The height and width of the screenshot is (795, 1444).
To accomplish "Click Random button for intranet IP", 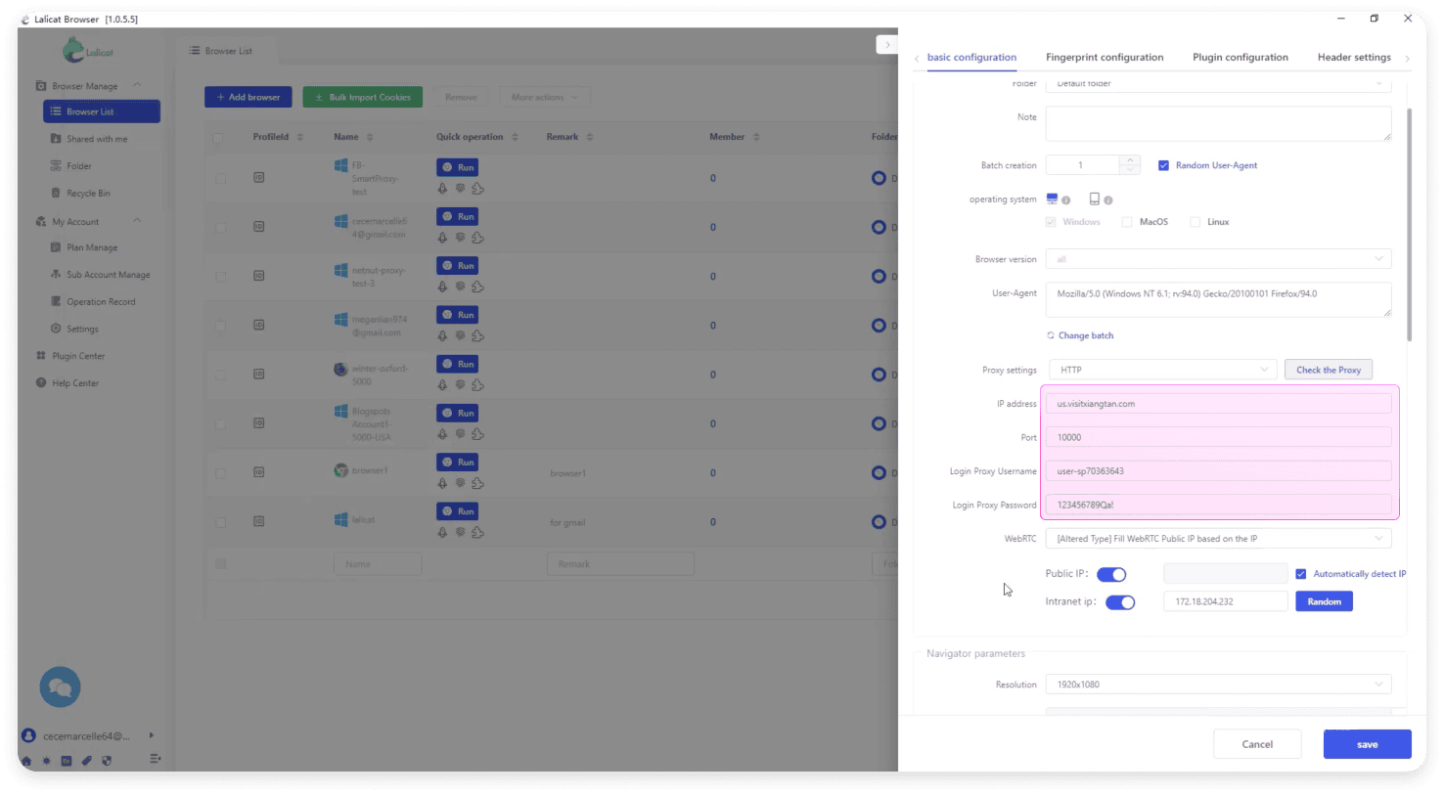I will pyautogui.click(x=1324, y=601).
